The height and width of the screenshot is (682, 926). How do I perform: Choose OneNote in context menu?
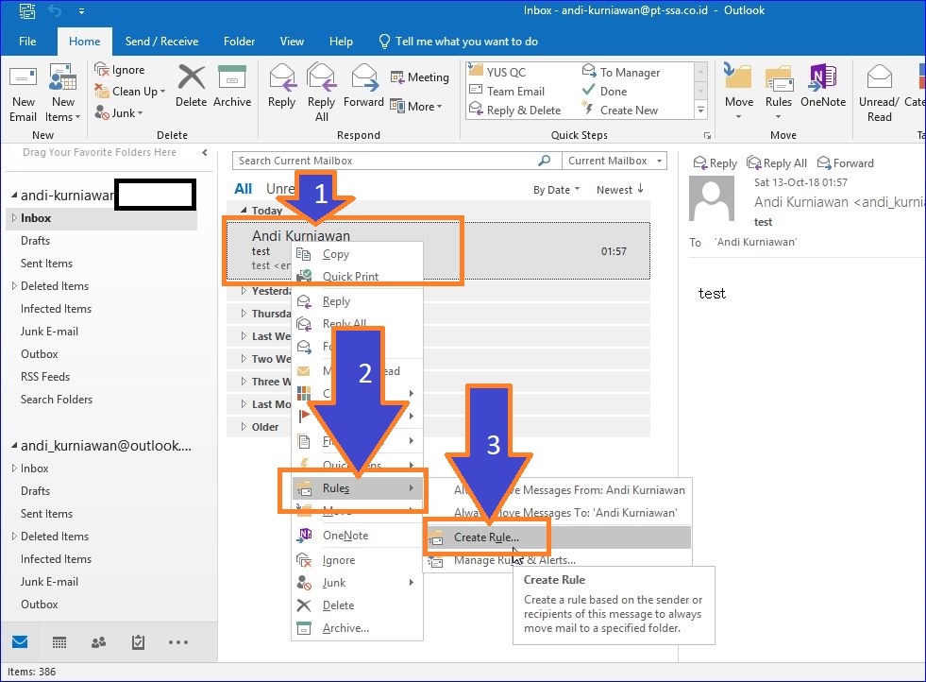358,536
